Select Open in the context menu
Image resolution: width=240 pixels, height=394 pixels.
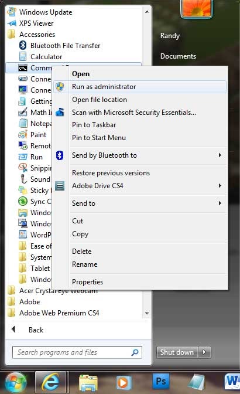pyautogui.click(x=140, y=74)
